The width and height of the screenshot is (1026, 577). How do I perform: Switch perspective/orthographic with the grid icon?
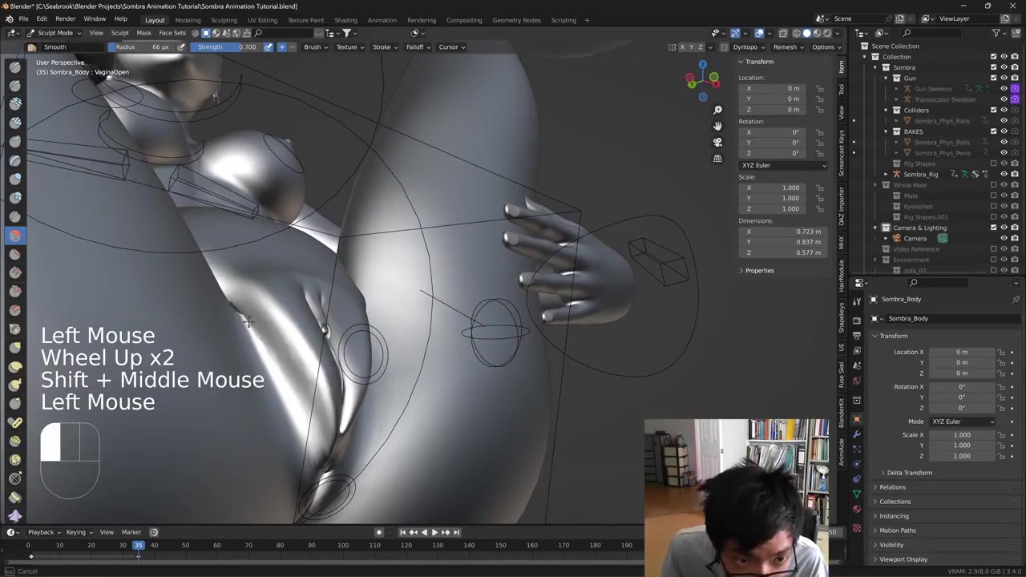717,159
